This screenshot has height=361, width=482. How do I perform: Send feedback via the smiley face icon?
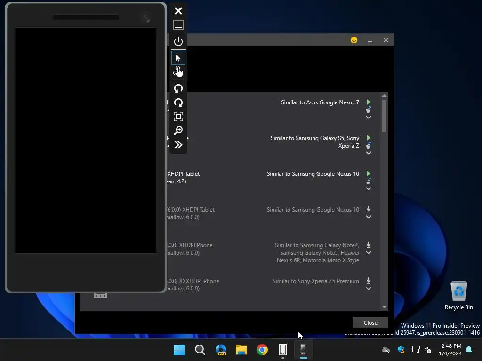click(x=354, y=40)
